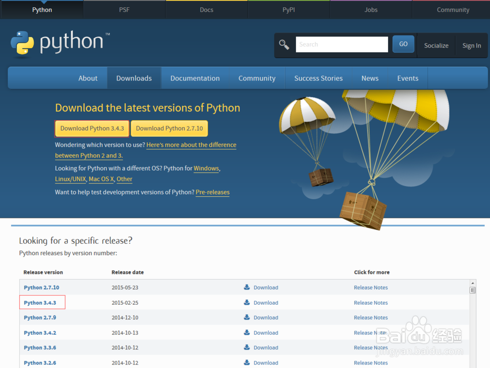Image resolution: width=490 pixels, height=368 pixels.
Task: Click download icon in Python 2.7.10 row
Action: tap(246, 287)
